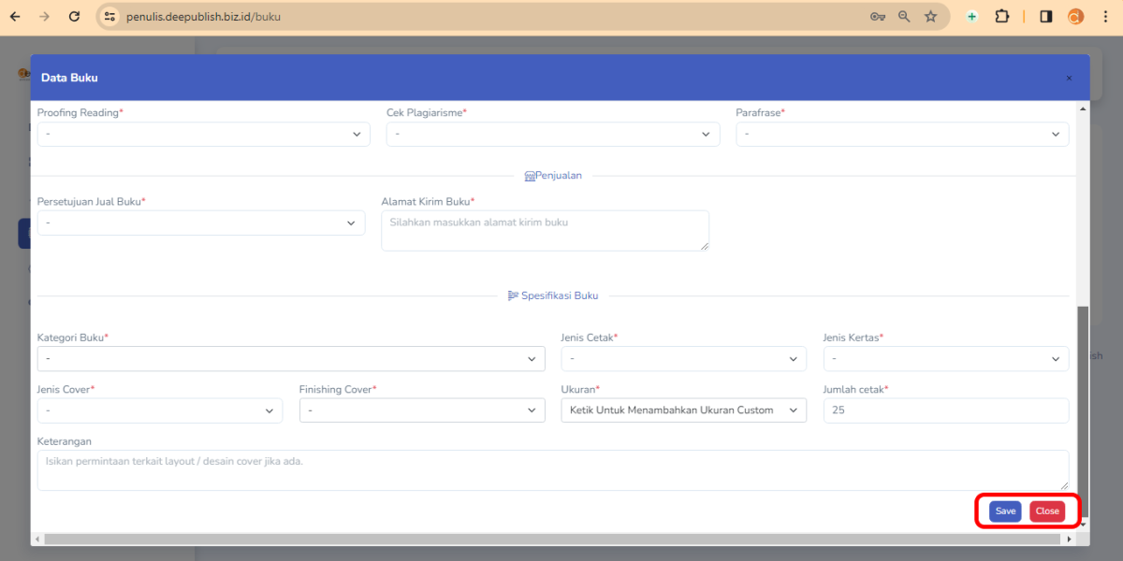Click the list icon beside Spesifikasi Buku heading
1123x561 pixels.
click(x=514, y=295)
